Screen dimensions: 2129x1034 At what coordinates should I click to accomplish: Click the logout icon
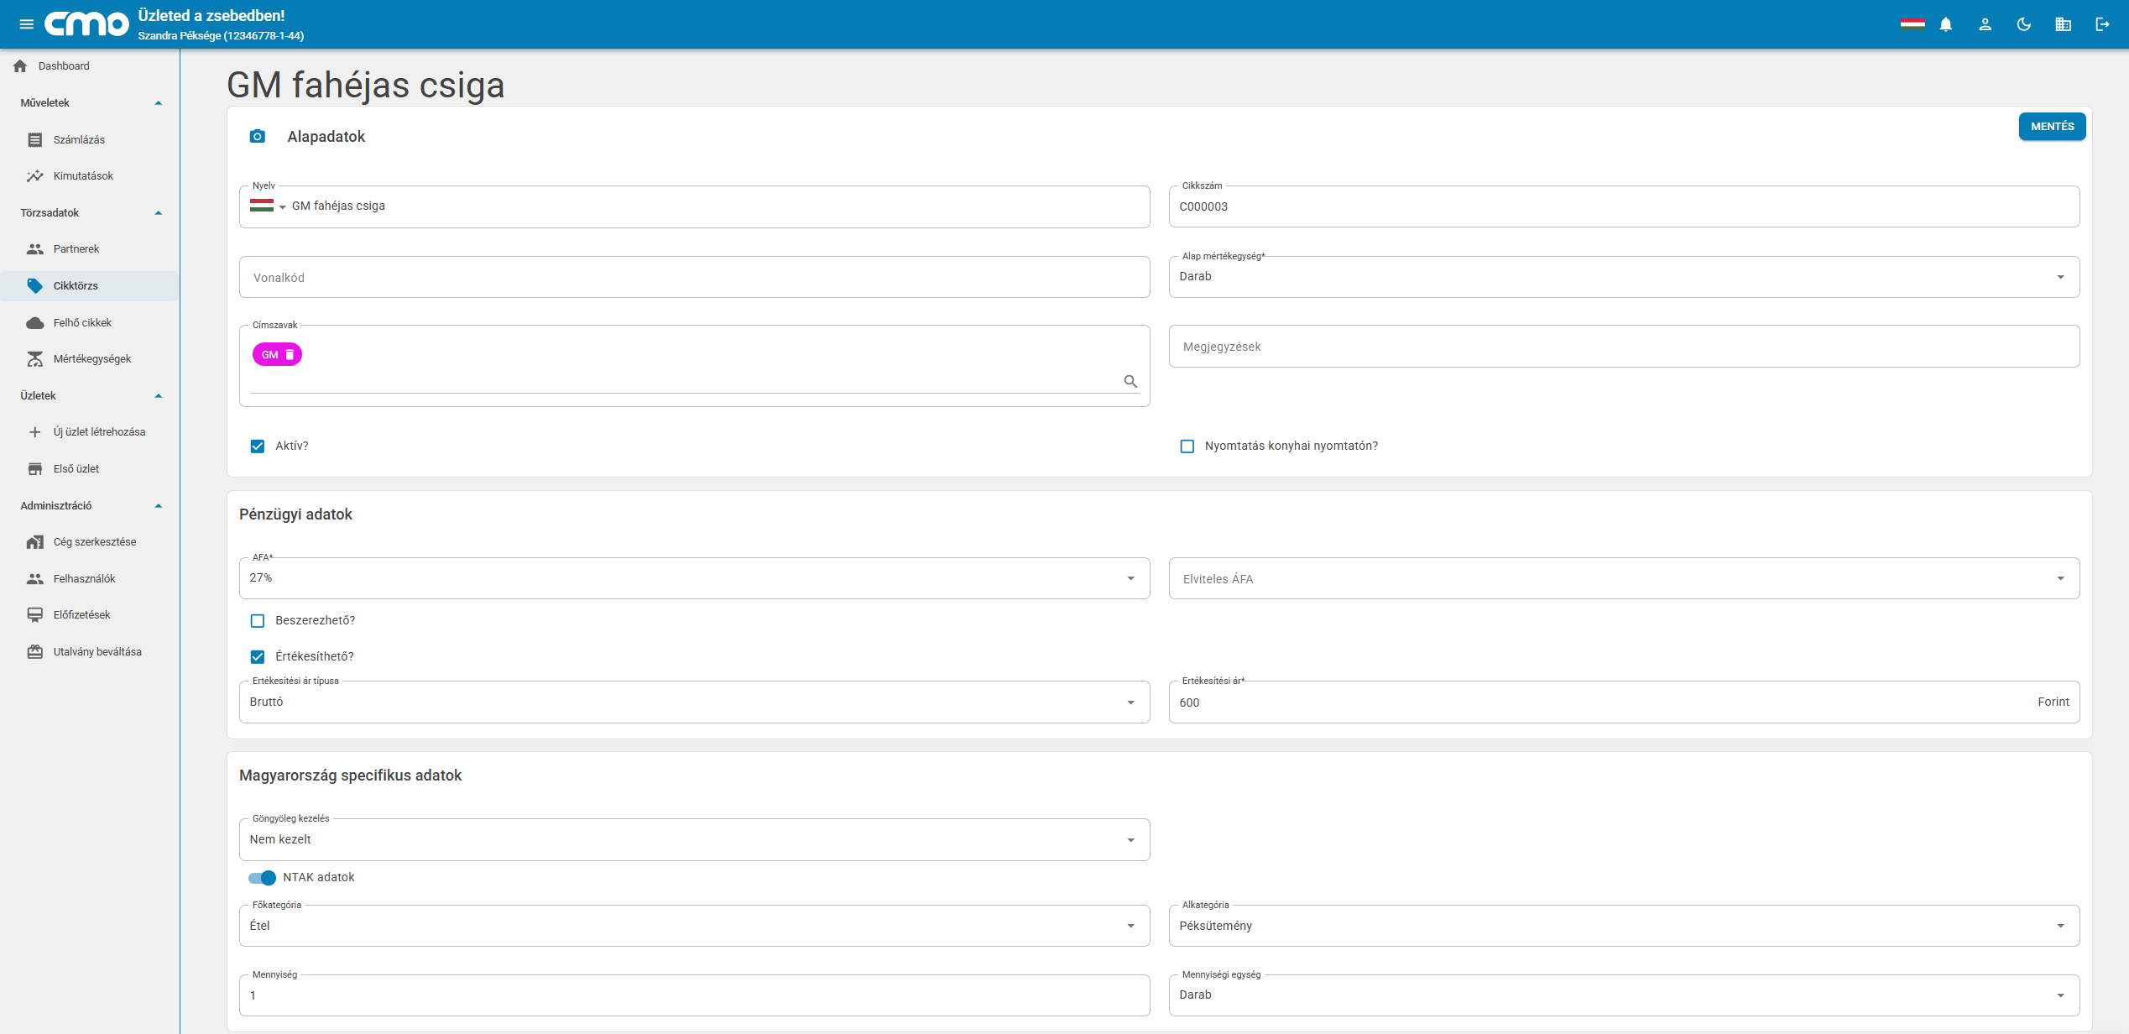pyautogui.click(x=2102, y=24)
